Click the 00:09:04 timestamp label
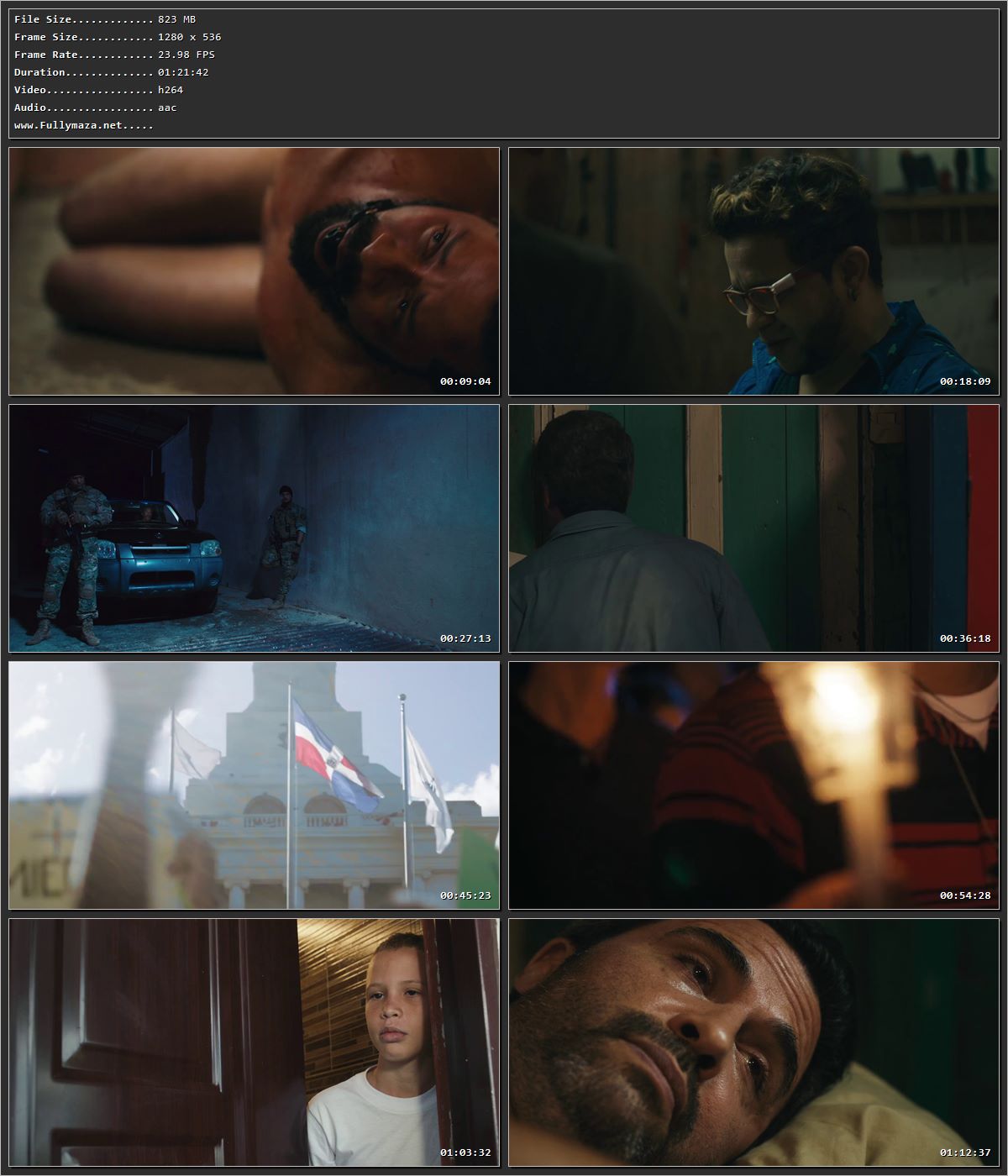This screenshot has height=1176, width=1008. (465, 381)
